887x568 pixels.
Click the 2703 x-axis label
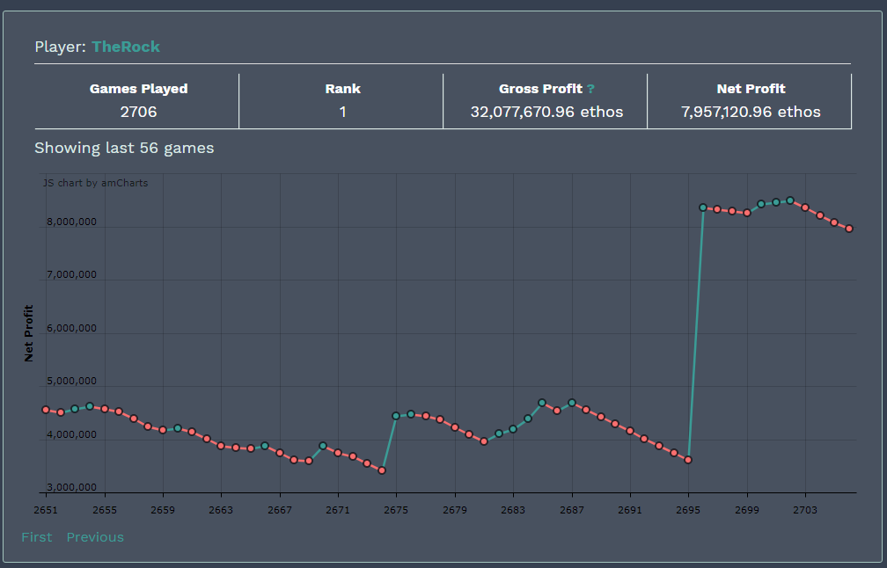(805, 510)
